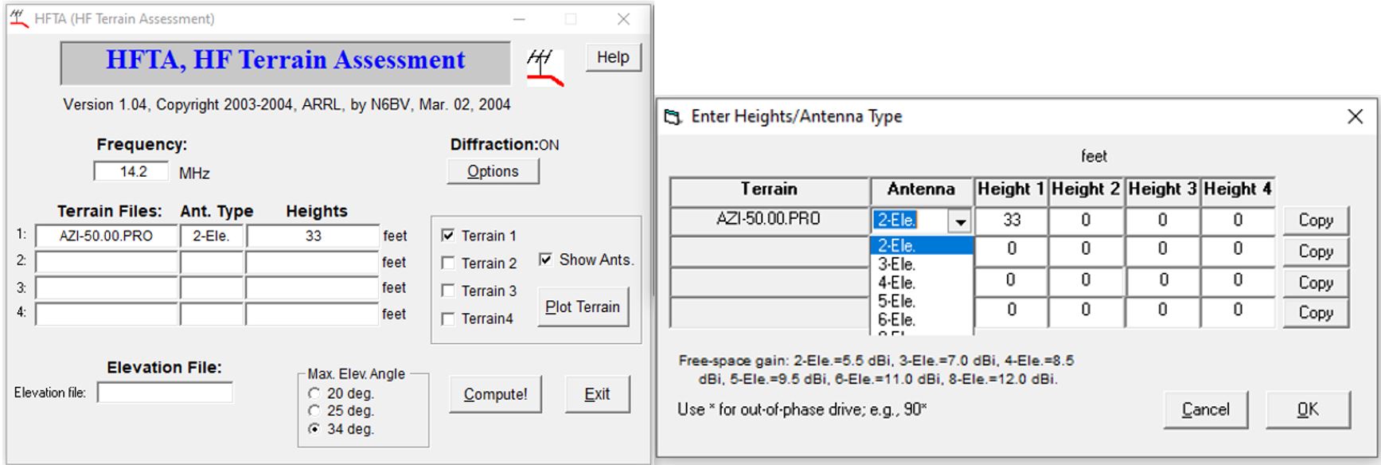The image size is (1381, 465).
Task: Toggle Show Ants. checkbox
Action: tap(545, 260)
